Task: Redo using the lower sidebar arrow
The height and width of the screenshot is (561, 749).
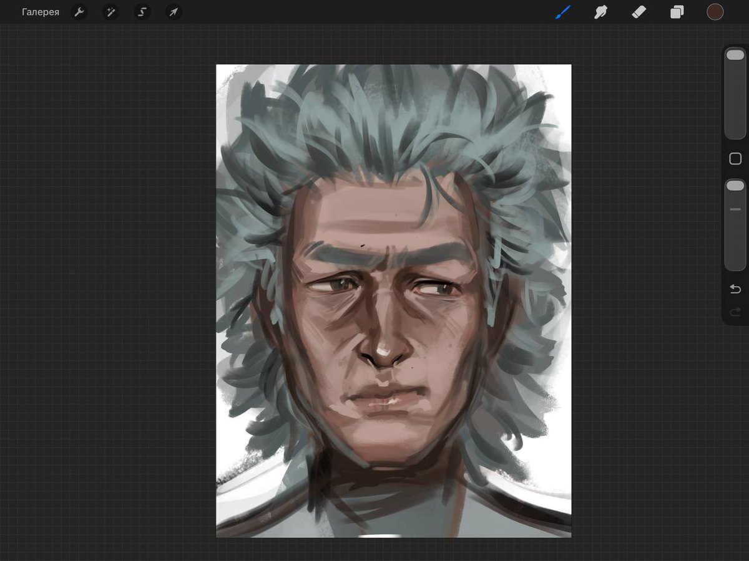Action: click(x=735, y=311)
